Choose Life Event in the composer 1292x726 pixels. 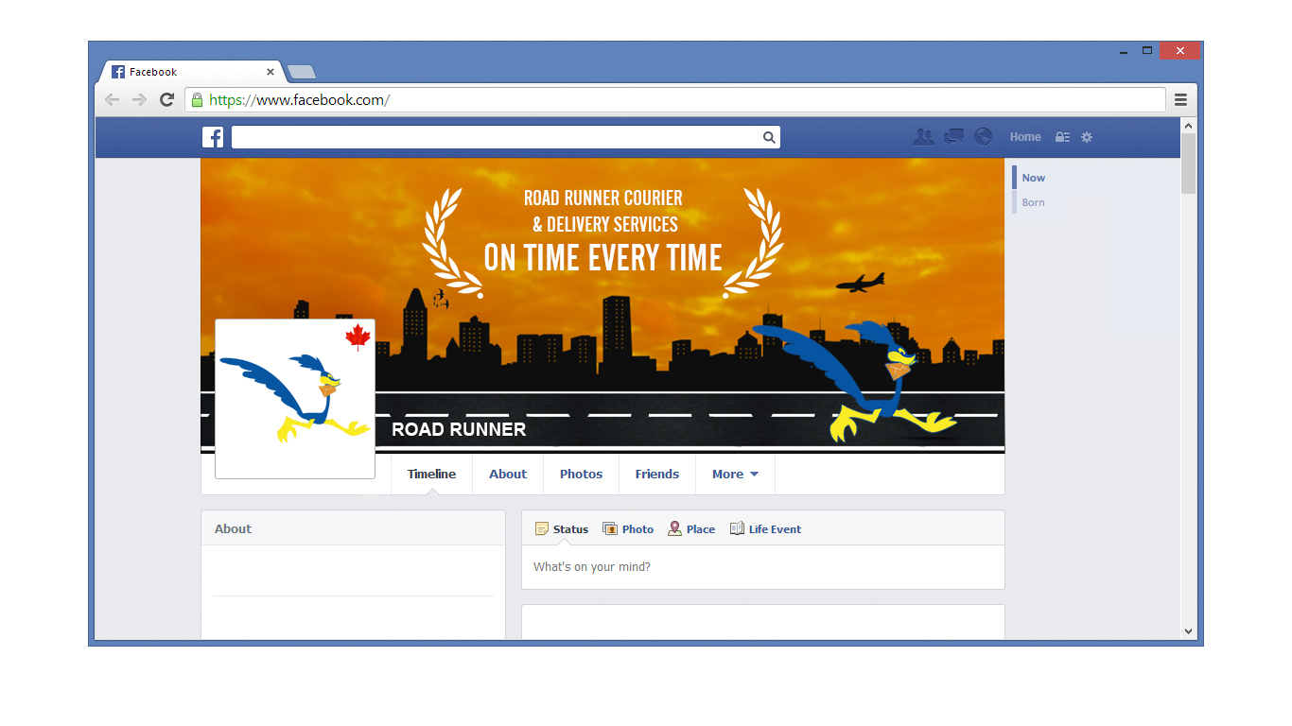pos(765,529)
